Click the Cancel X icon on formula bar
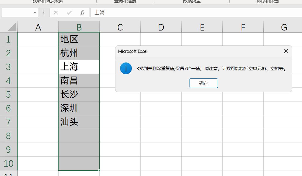 coord(55,13)
